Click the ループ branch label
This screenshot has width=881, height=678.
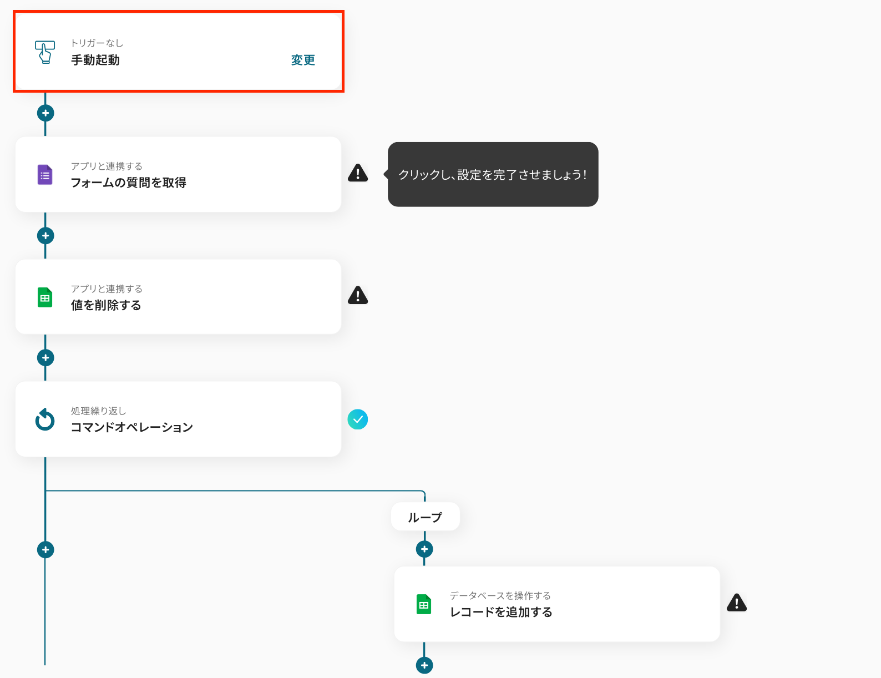426,517
